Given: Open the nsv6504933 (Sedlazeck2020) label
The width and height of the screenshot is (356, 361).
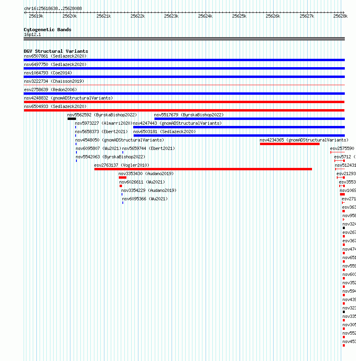Looking at the screenshot, I should [x=55, y=107].
